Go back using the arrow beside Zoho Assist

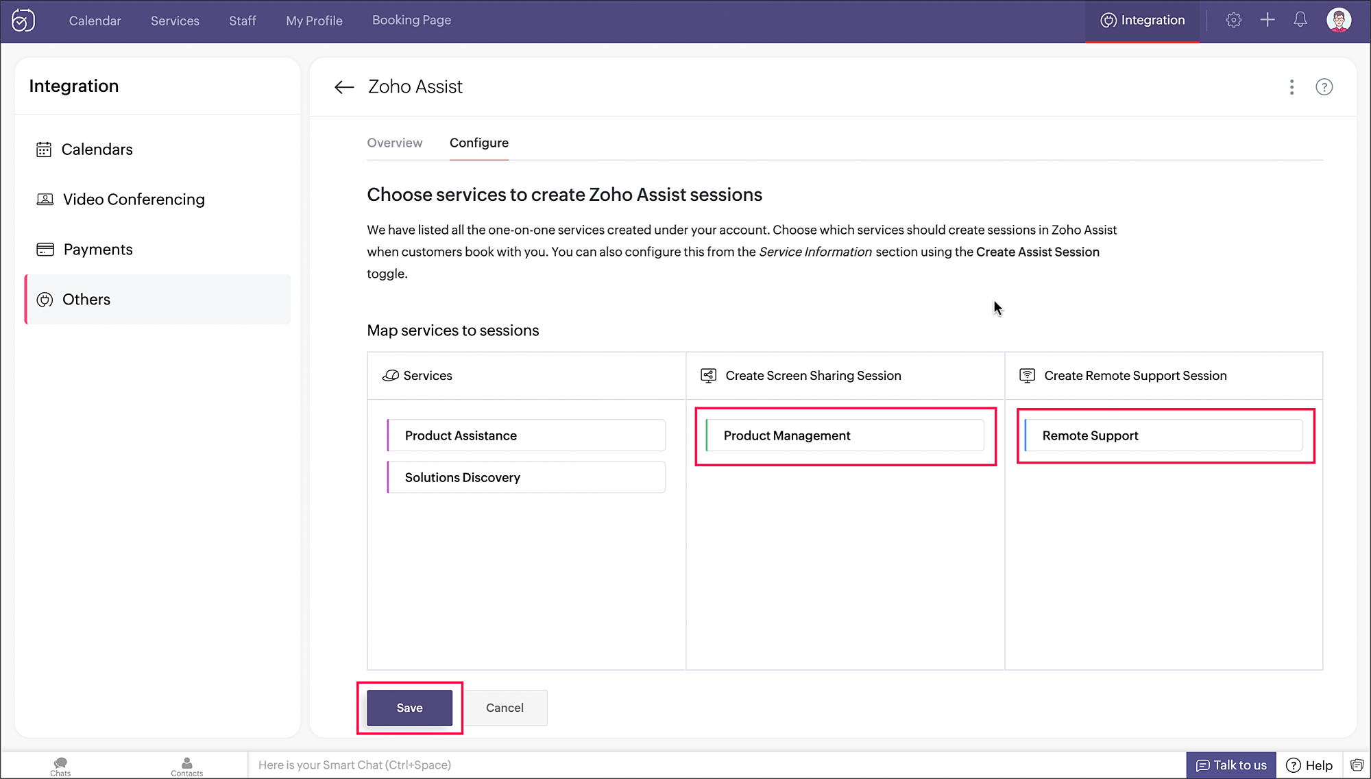click(x=344, y=87)
